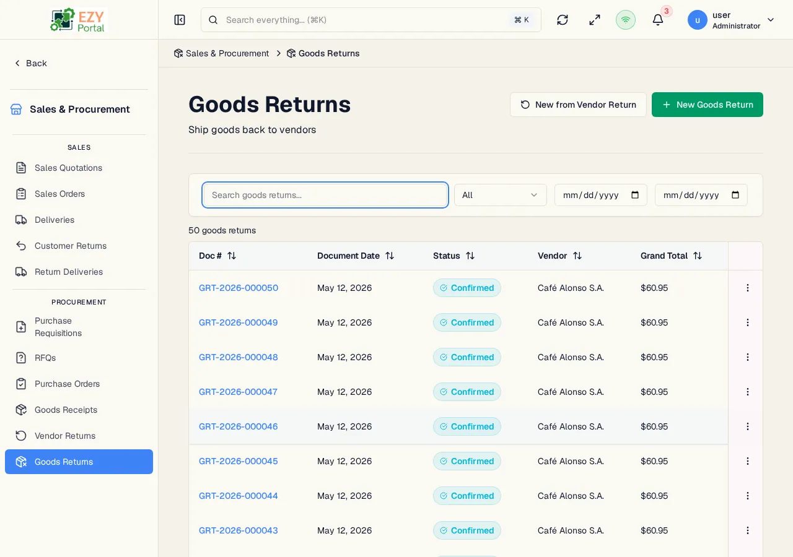The image size is (793, 557).
Task: Open calendar picker on first date field
Action: [x=635, y=195]
